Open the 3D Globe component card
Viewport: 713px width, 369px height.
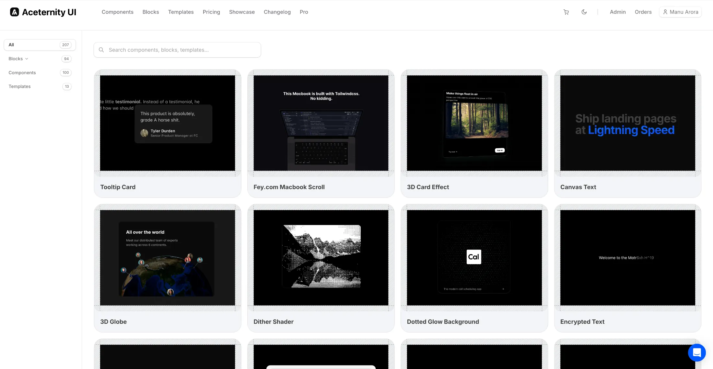pos(168,268)
